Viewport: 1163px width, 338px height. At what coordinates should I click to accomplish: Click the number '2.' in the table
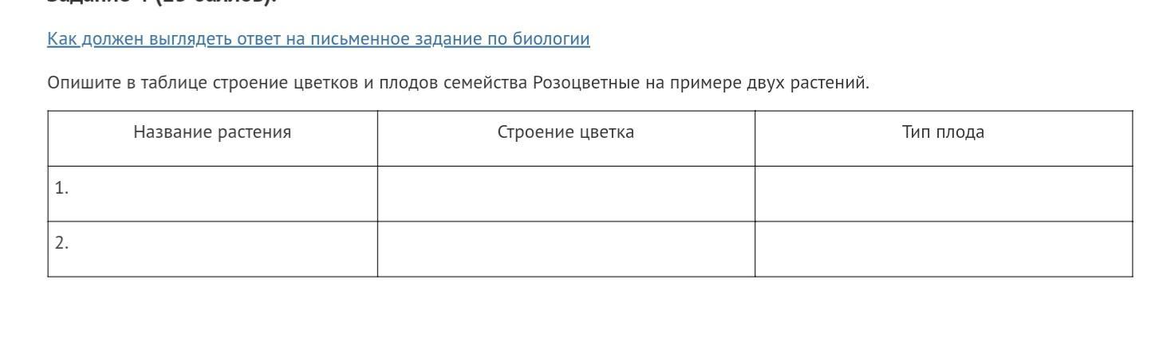pyautogui.click(x=61, y=243)
